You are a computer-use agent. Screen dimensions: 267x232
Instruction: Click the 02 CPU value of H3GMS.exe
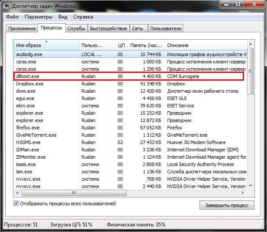(x=120, y=142)
